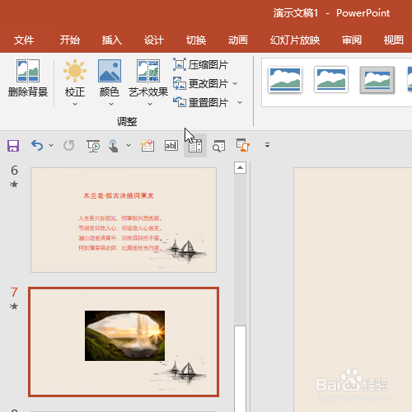The height and width of the screenshot is (412, 412).
Task: Click the slide panel scrollbar thumb
Action: pos(241,368)
